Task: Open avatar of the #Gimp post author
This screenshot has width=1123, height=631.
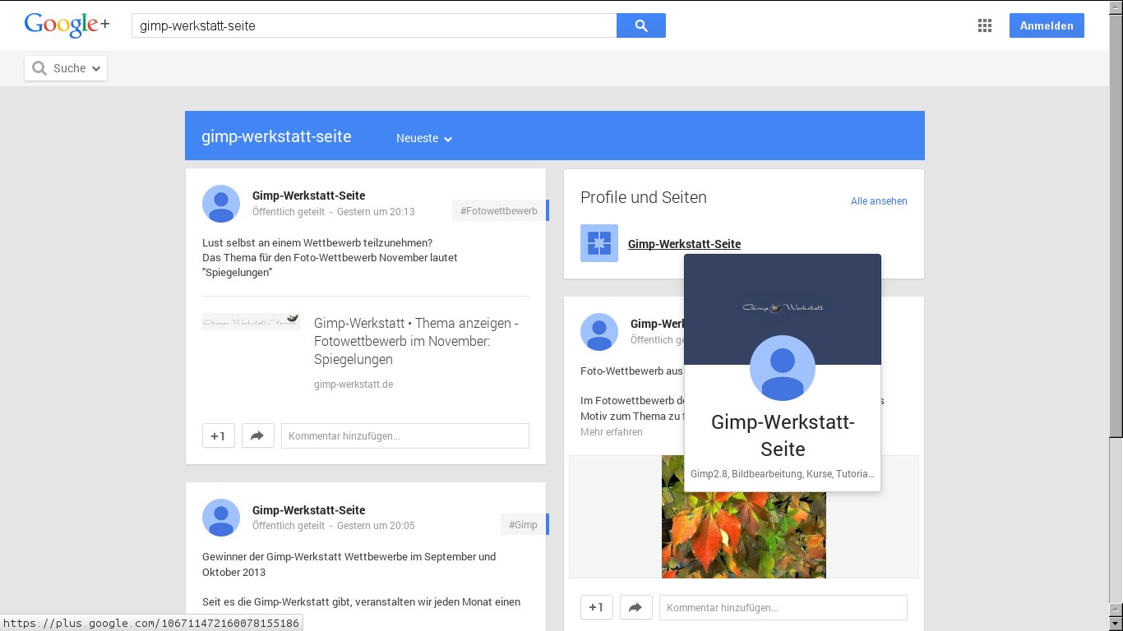Action: (x=221, y=518)
